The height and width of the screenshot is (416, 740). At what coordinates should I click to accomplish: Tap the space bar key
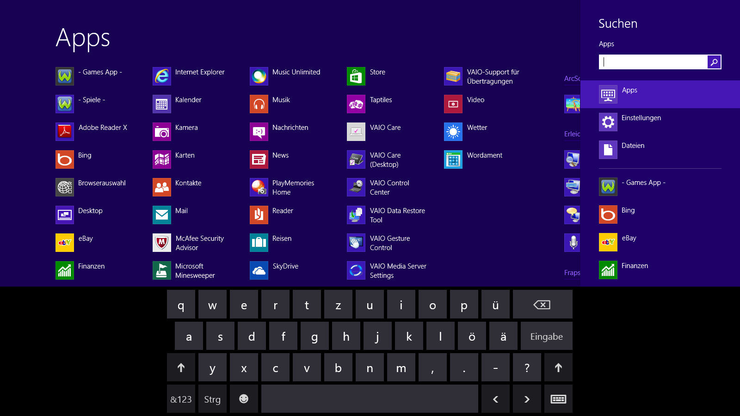click(x=370, y=399)
